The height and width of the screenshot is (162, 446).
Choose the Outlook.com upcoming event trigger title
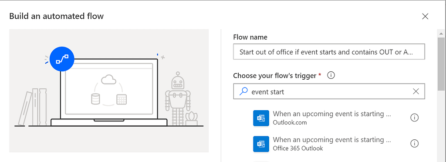coord(332,114)
